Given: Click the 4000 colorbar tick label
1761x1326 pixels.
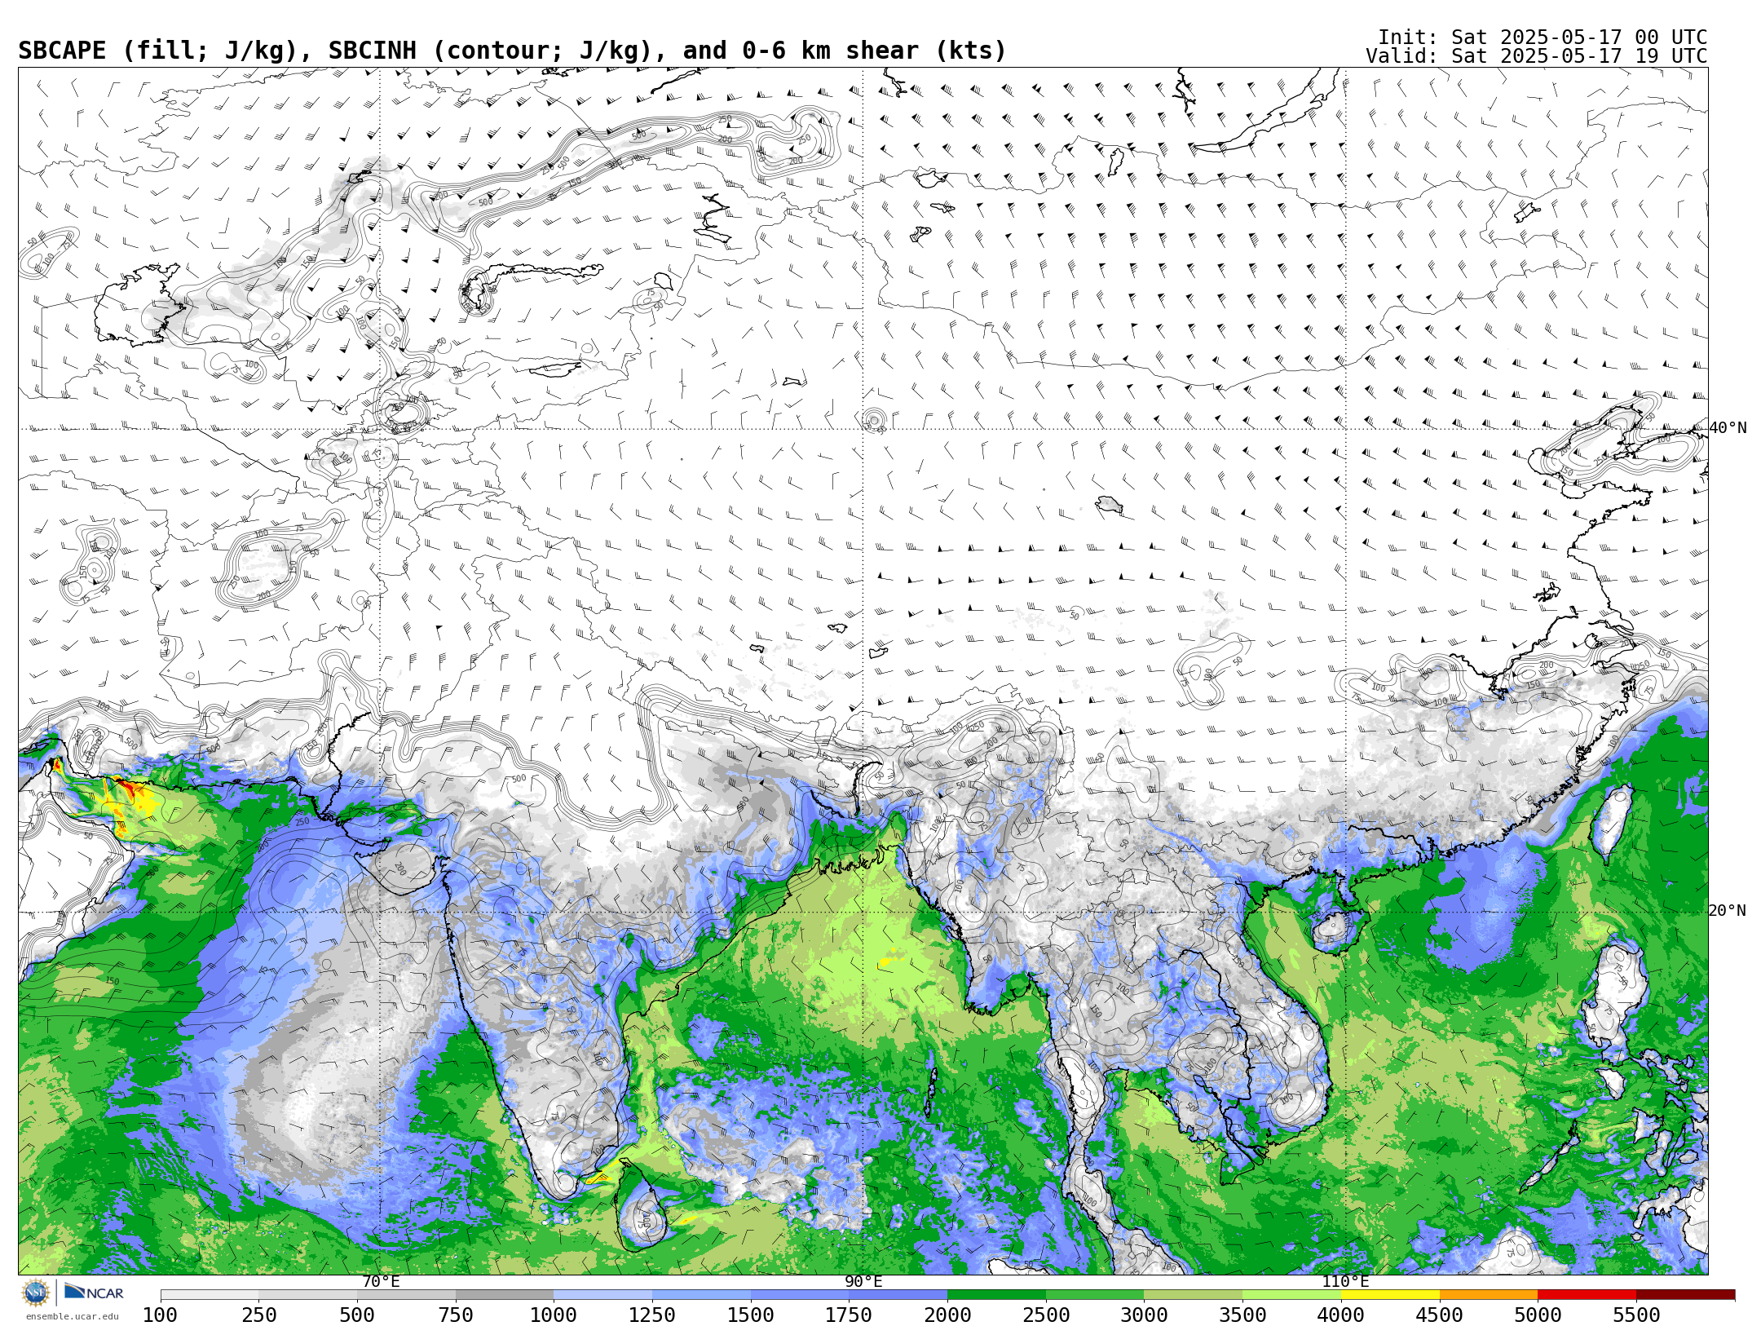Looking at the screenshot, I should pyautogui.click(x=1341, y=1315).
